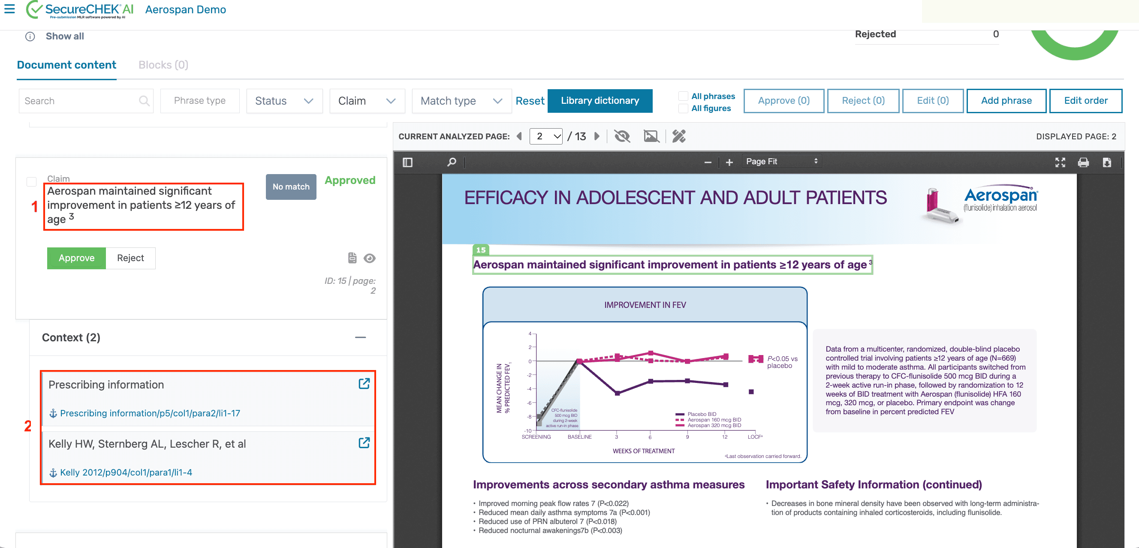Image resolution: width=1139 pixels, height=548 pixels.
Task: Click the Add phrase button
Action: pyautogui.click(x=1006, y=101)
